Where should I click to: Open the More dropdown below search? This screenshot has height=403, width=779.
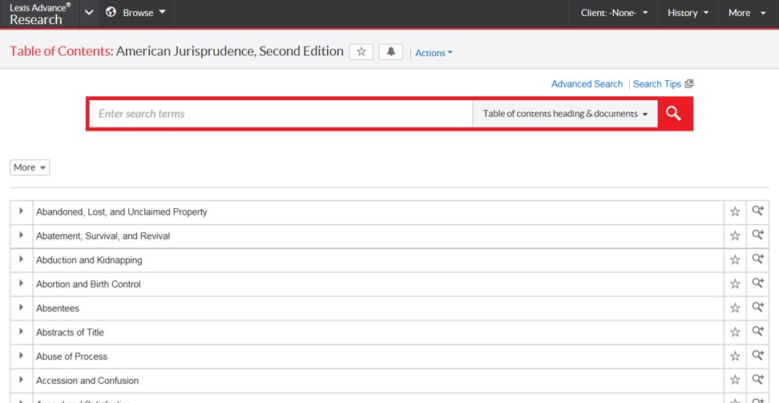point(30,167)
